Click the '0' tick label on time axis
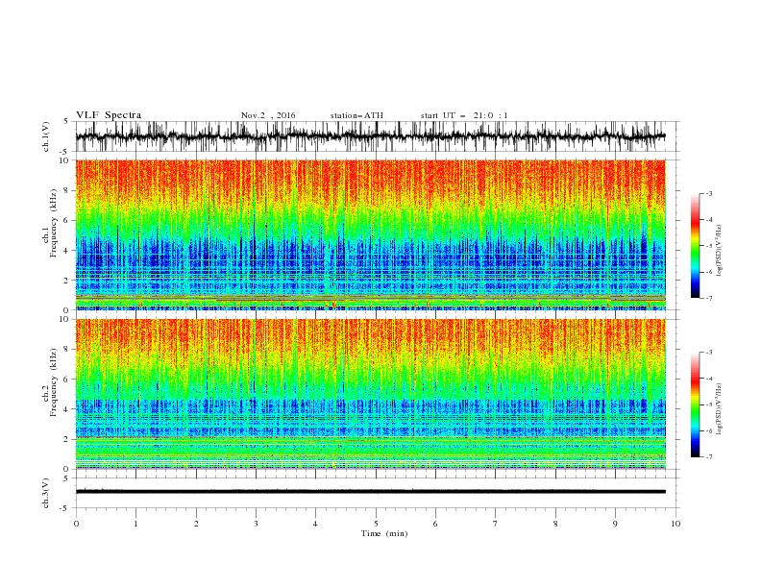The image size is (761, 588). (76, 524)
